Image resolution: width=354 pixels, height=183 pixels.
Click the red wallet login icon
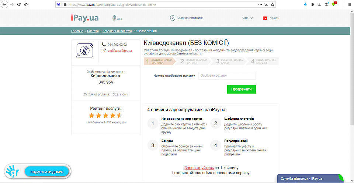click(x=265, y=18)
